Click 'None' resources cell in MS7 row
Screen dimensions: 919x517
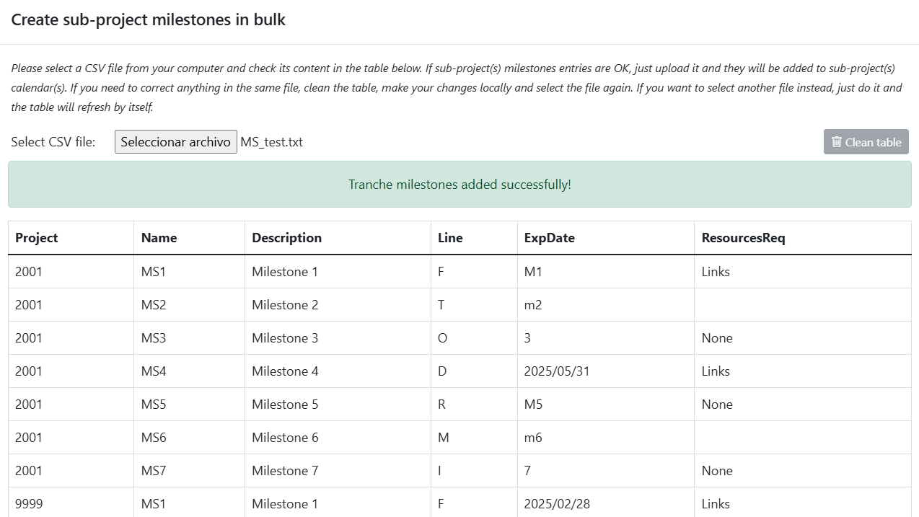point(804,471)
